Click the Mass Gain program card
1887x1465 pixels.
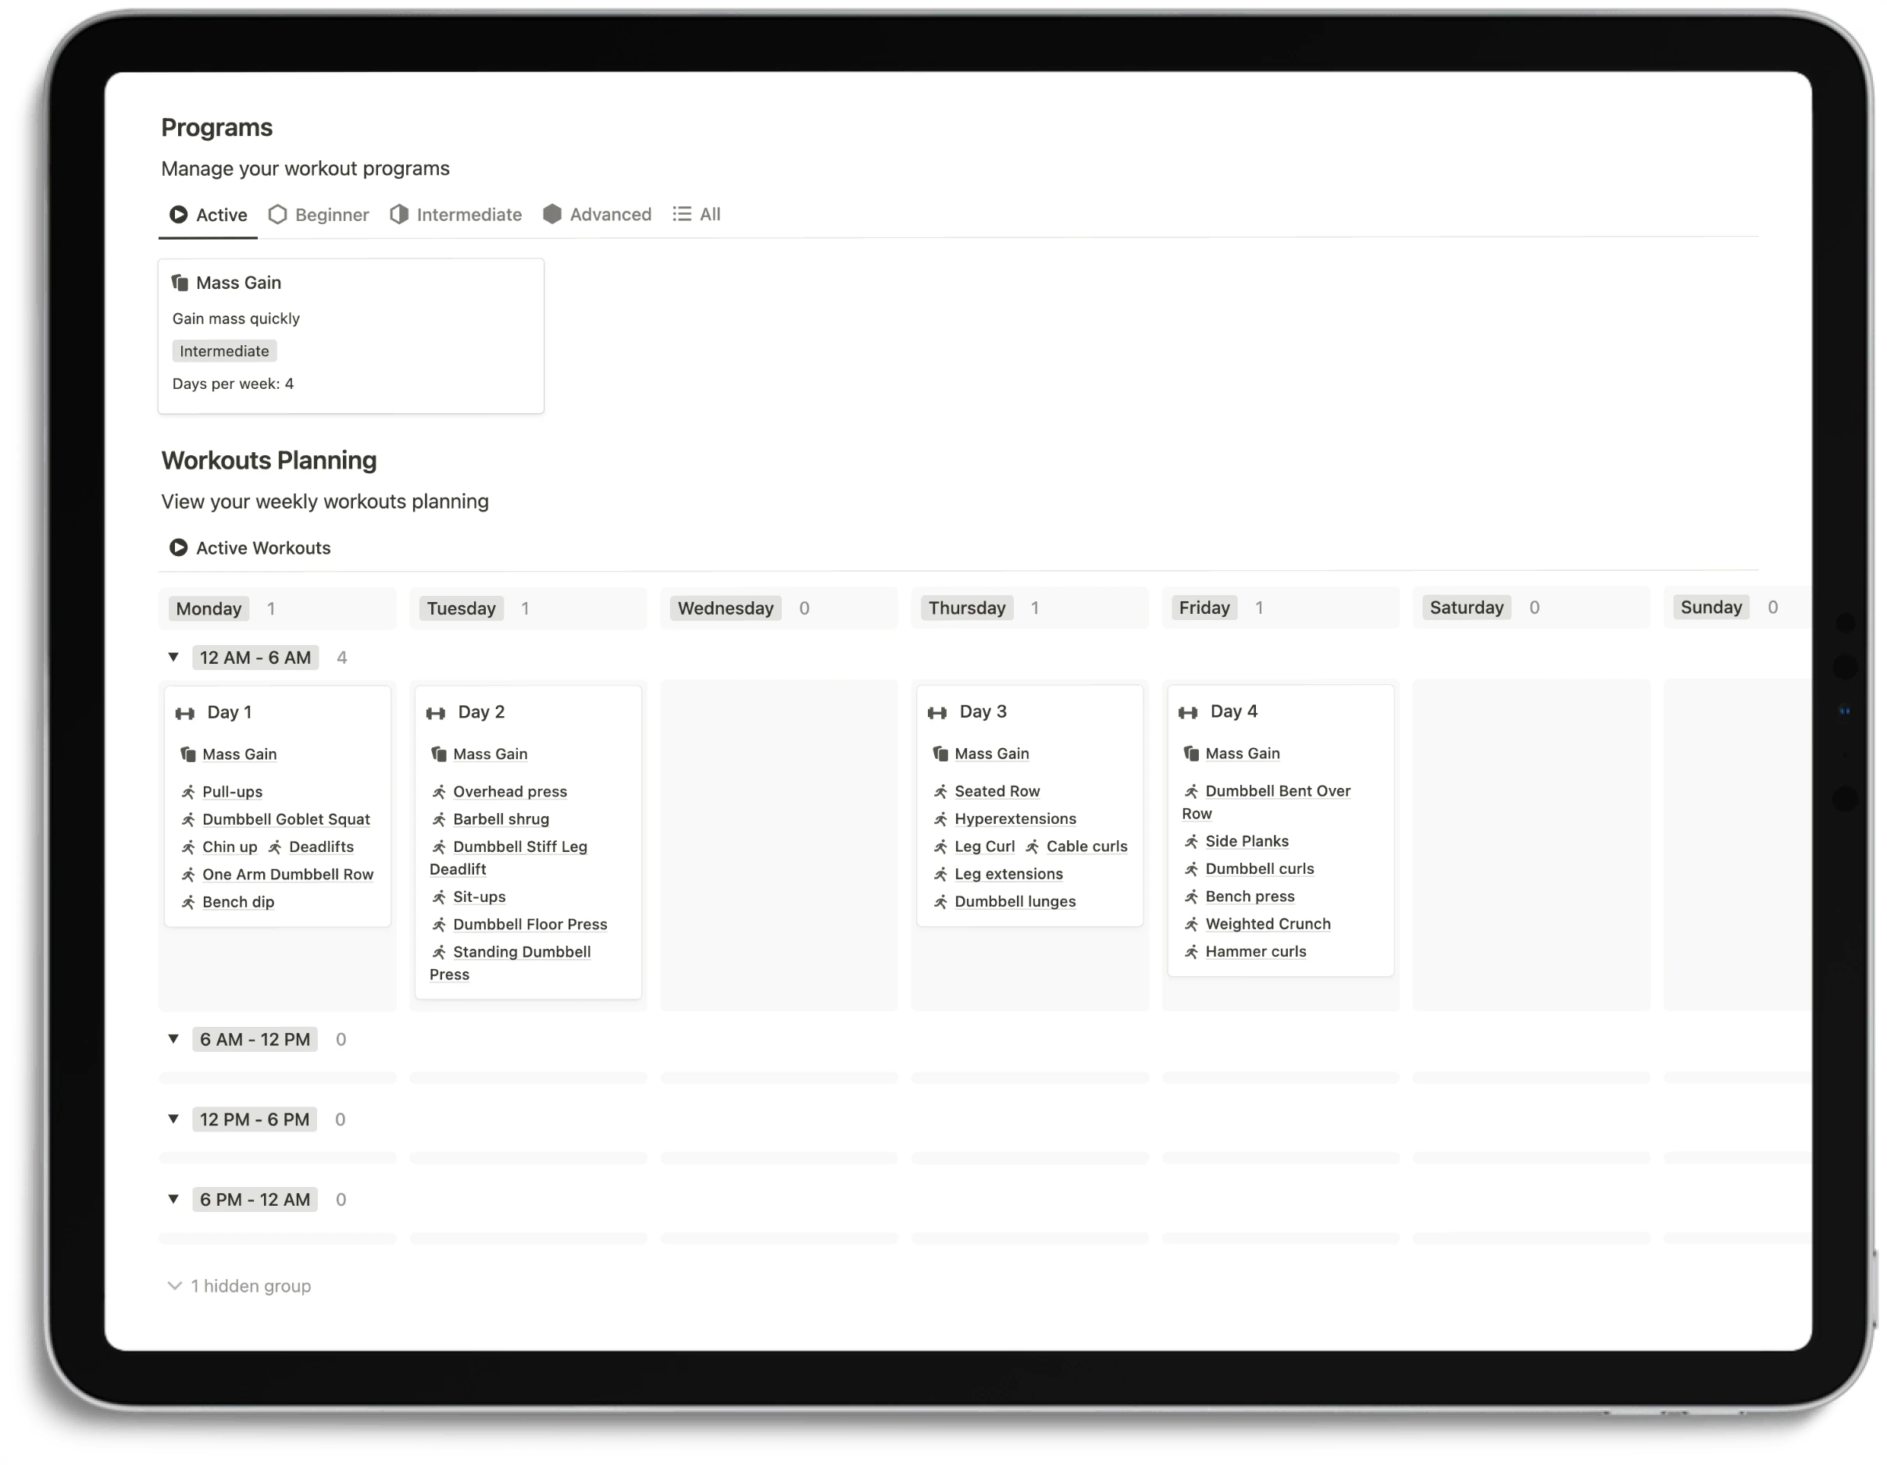351,335
